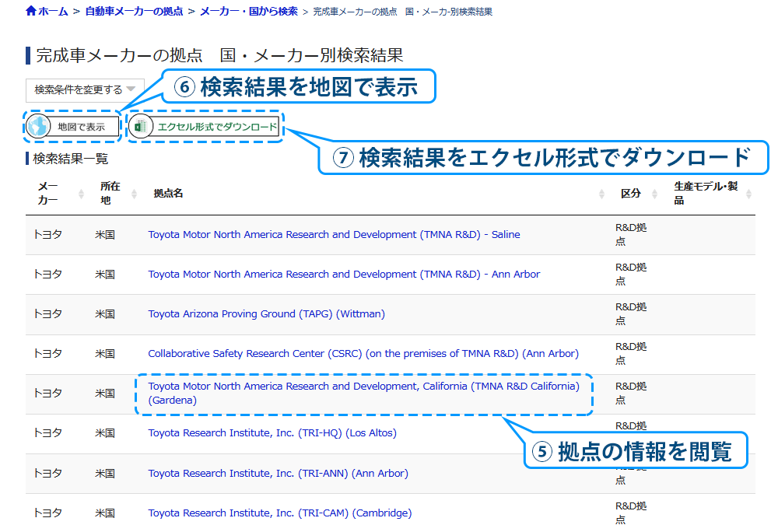Click トヨタ cell in the Wittman row

pos(47,314)
